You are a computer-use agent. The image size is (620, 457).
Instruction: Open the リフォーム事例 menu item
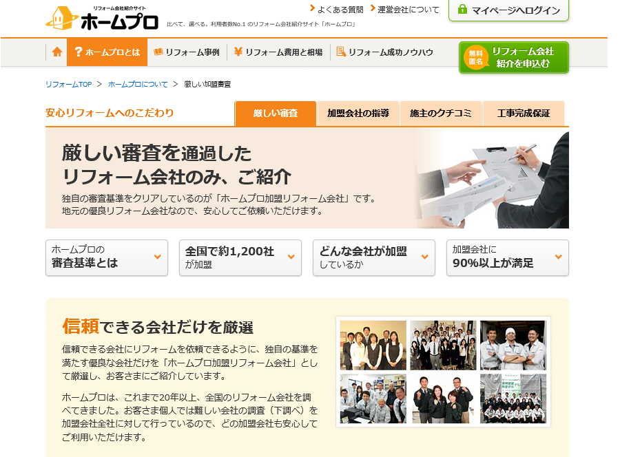click(x=187, y=52)
